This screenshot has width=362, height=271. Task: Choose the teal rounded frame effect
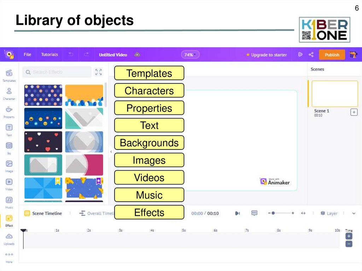coord(43,165)
